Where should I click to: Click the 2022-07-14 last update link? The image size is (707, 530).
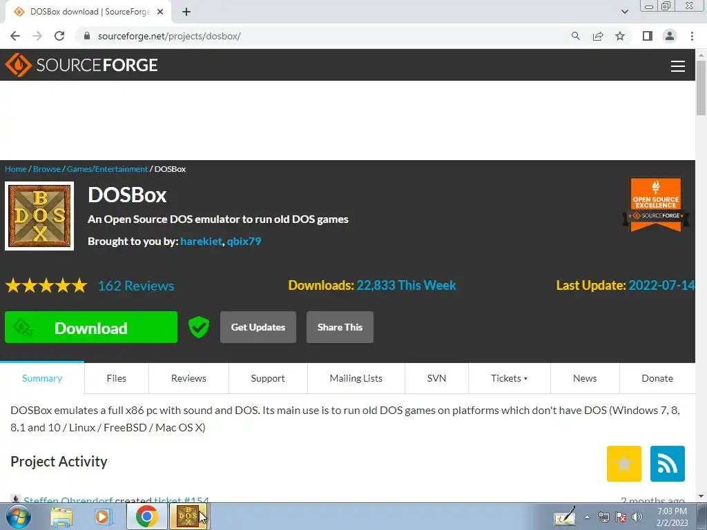pos(661,285)
